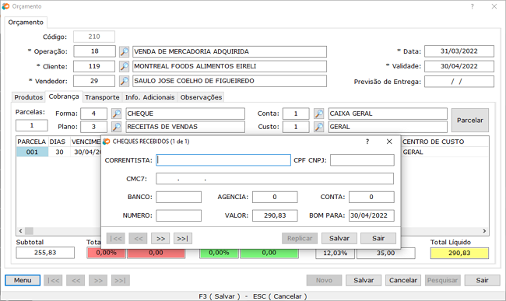Click the Operação search magnifier icon
Screen dimensions: 506x301
tap(124, 51)
